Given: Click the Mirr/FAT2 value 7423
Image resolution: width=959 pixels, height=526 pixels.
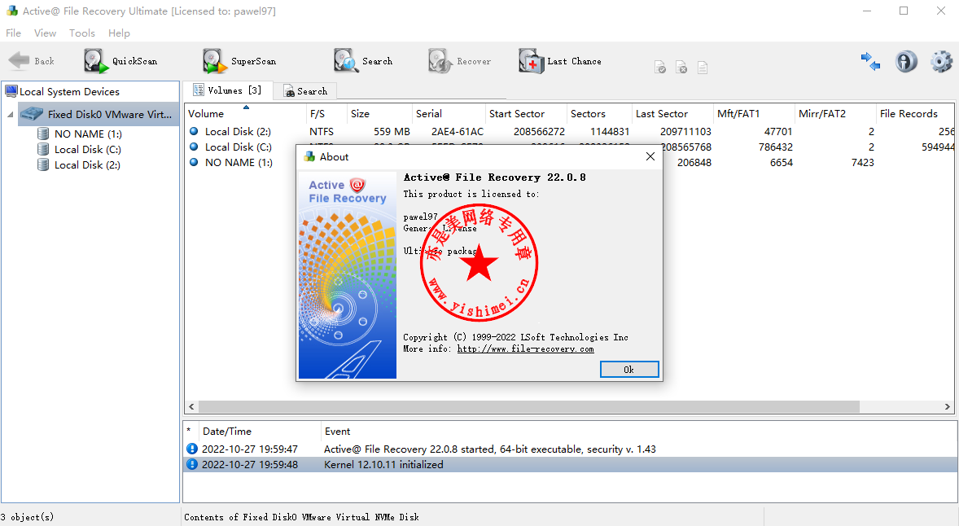Looking at the screenshot, I should click(x=862, y=163).
